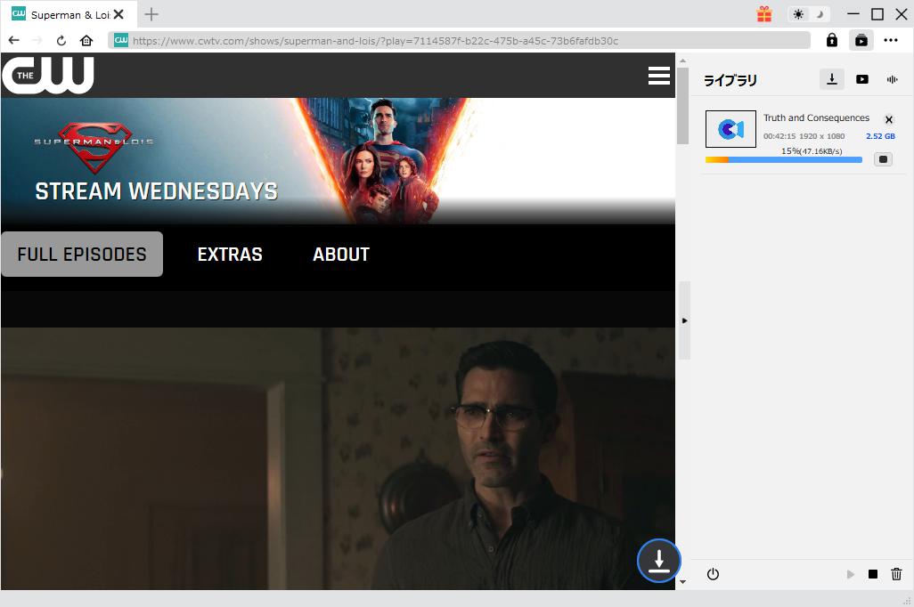The height and width of the screenshot is (607, 914).
Task: Switch to light theme with sun icon
Action: [798, 14]
